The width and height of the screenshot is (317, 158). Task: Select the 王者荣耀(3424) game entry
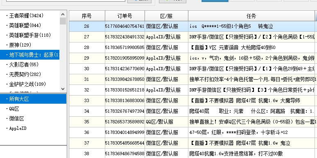[x=26, y=16]
